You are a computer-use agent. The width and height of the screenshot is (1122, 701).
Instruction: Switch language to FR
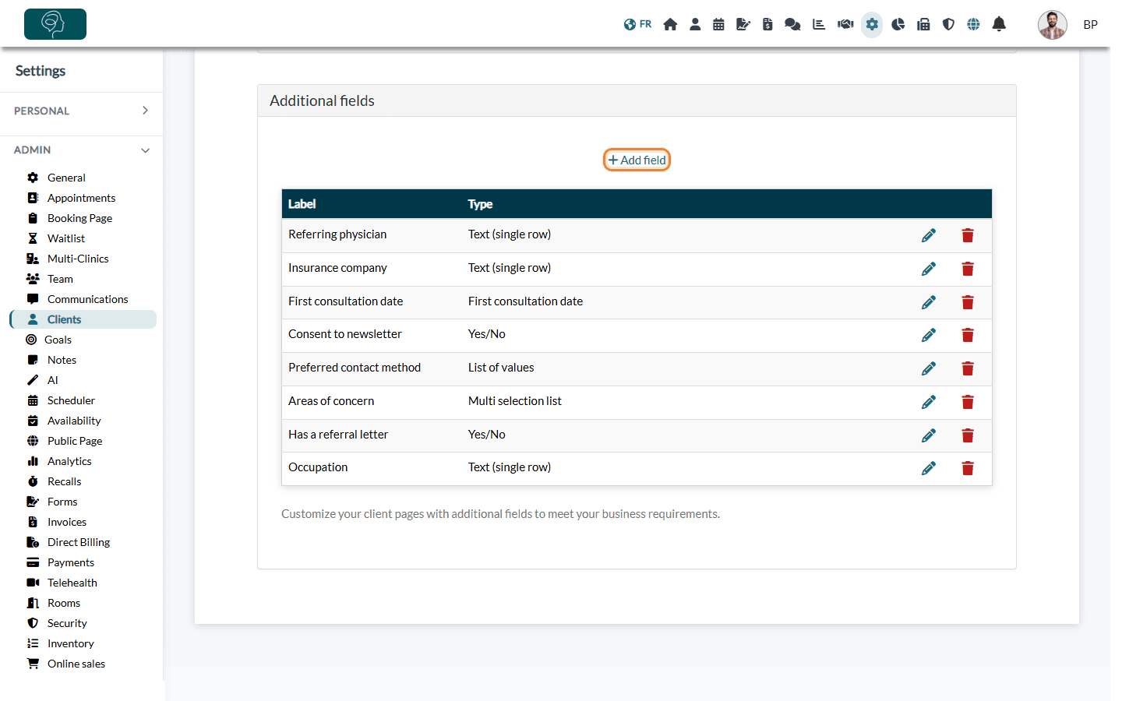(637, 24)
